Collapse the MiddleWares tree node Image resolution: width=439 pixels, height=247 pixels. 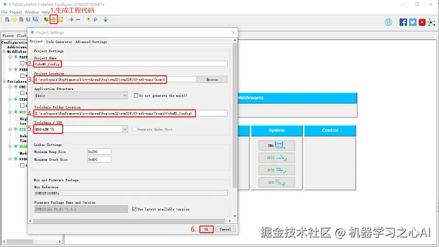pos(4,52)
